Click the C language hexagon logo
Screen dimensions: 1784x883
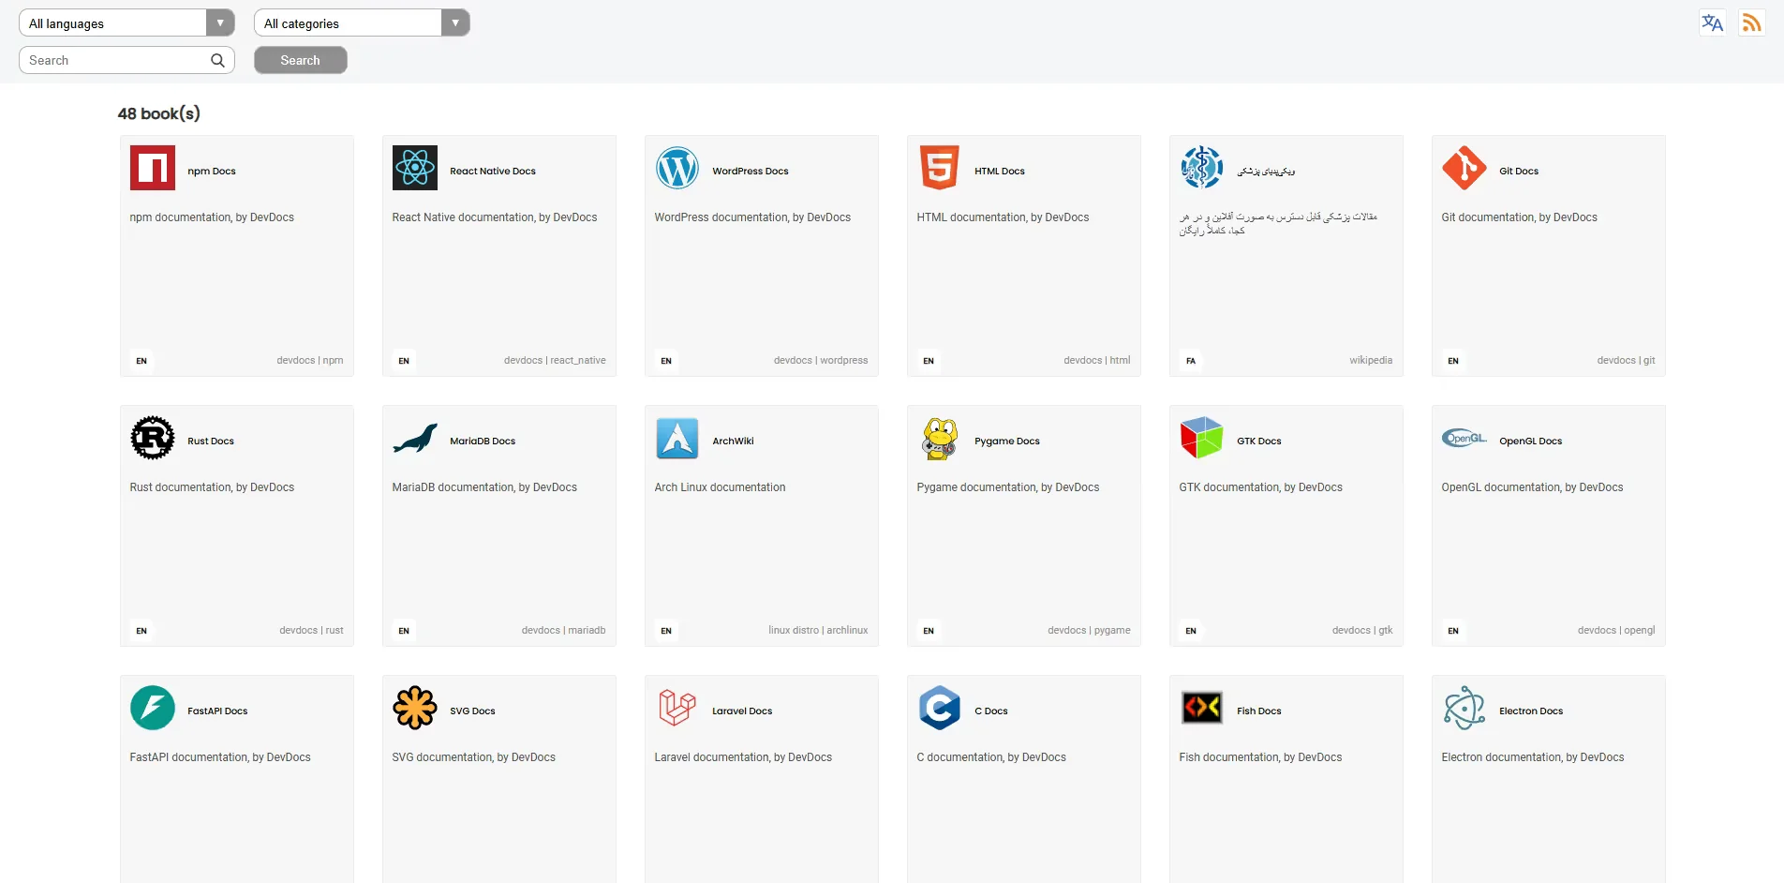940,708
